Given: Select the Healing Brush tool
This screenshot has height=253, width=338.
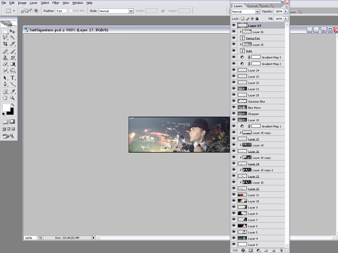Looking at the screenshot, I should pyautogui.click(x=5, y=51).
